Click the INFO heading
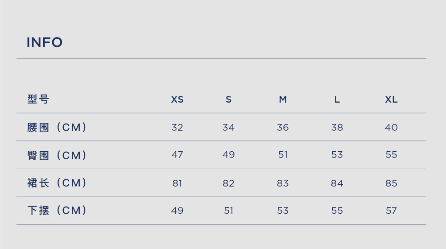446x249 pixels. [x=44, y=42]
